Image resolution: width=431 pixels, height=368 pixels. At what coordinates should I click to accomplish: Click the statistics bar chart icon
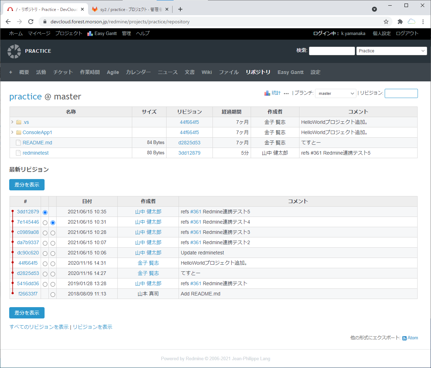pyautogui.click(x=267, y=93)
